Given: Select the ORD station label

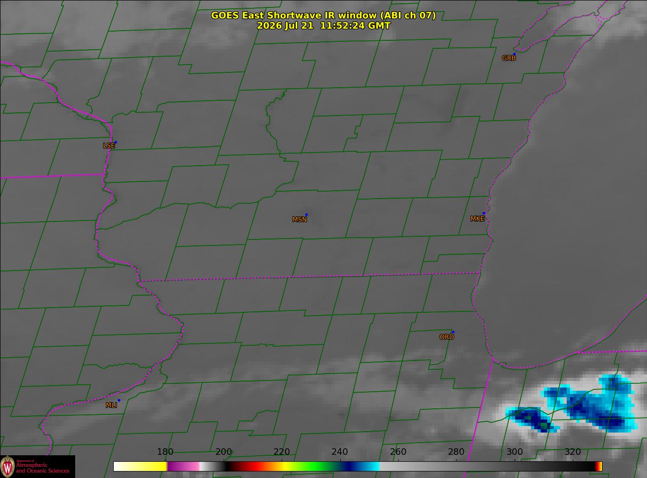Looking at the screenshot, I should click(x=446, y=337).
